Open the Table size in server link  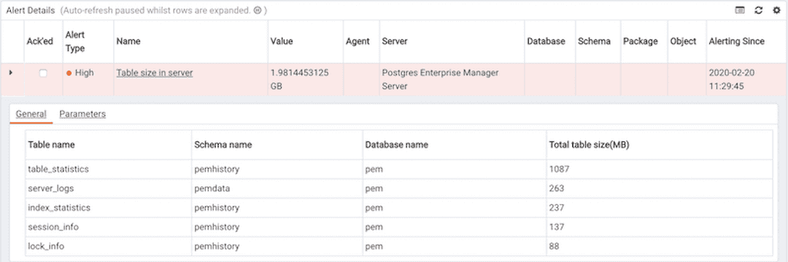[155, 73]
